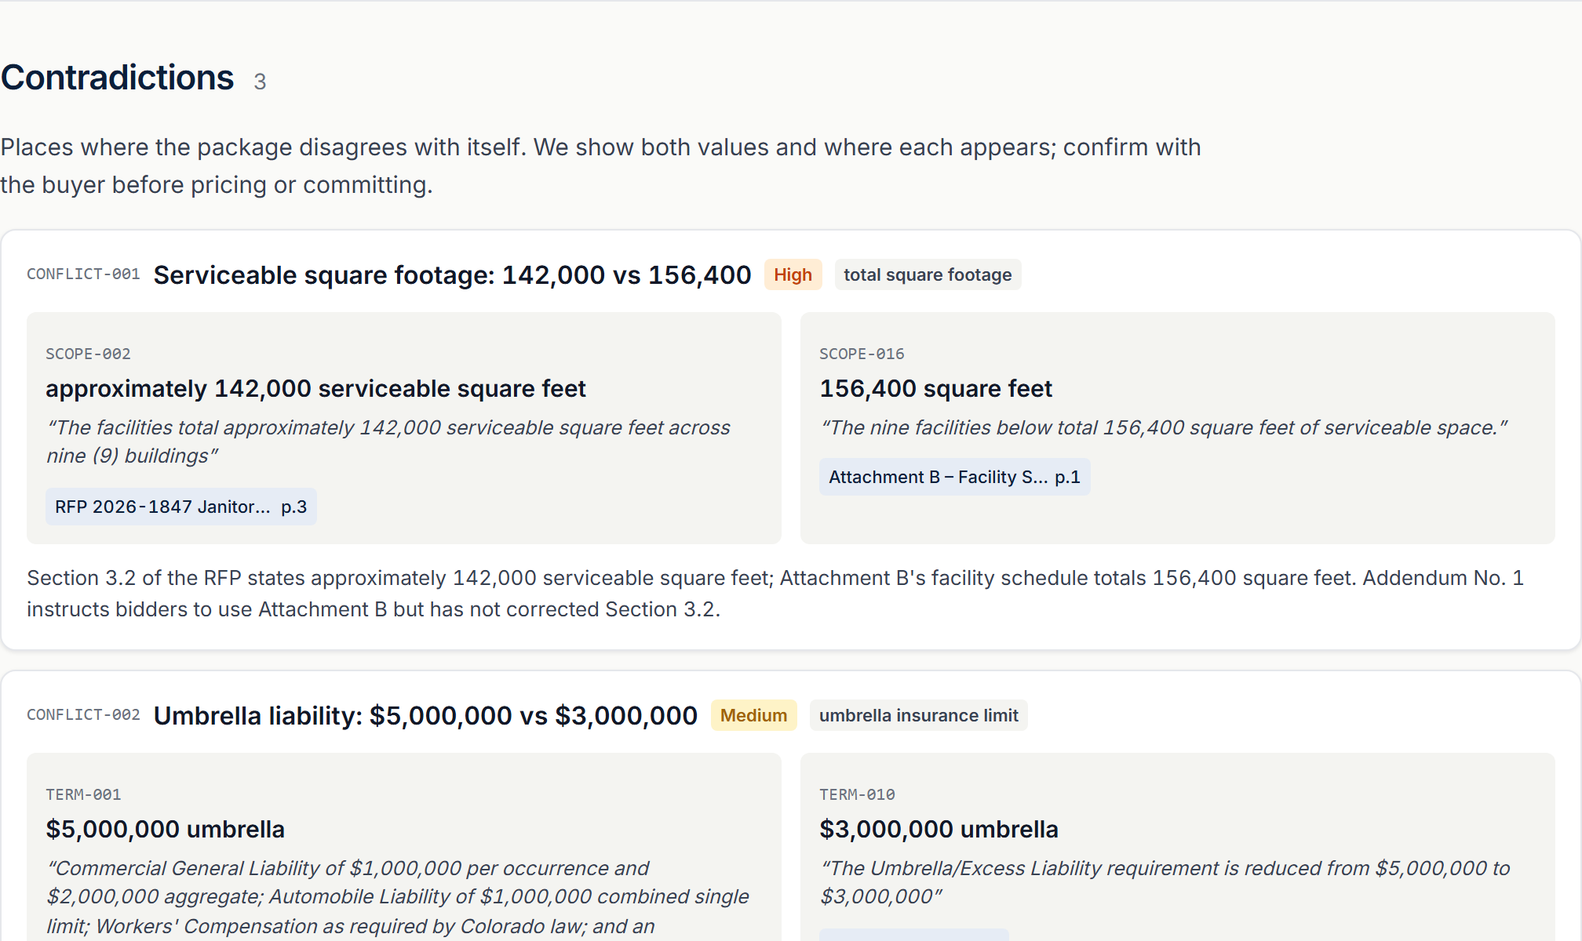Click the Serviceable square footage conflict title
Image resolution: width=1582 pixels, height=941 pixels.
coord(452,275)
